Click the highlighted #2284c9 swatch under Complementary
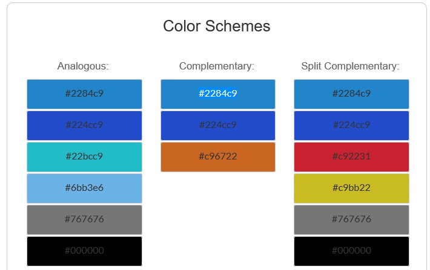The width and height of the screenshot is (430, 270). [218, 94]
